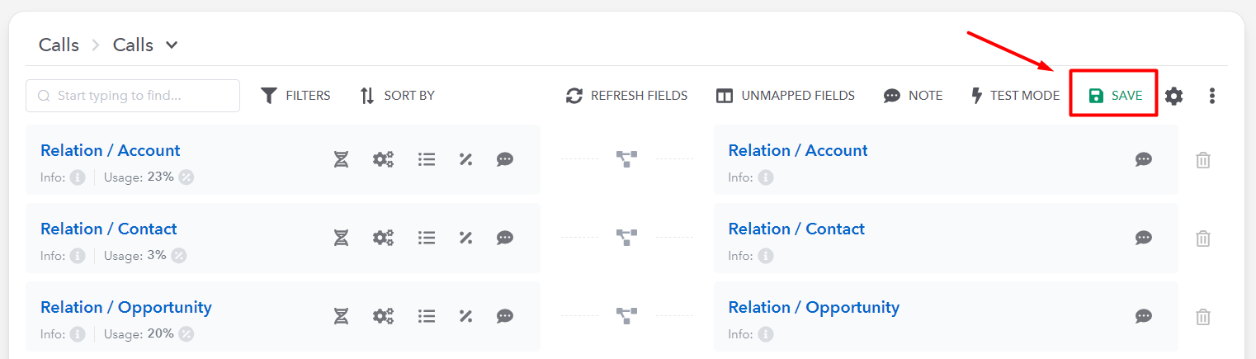Open the Filters option
The height and width of the screenshot is (359, 1256).
click(295, 96)
